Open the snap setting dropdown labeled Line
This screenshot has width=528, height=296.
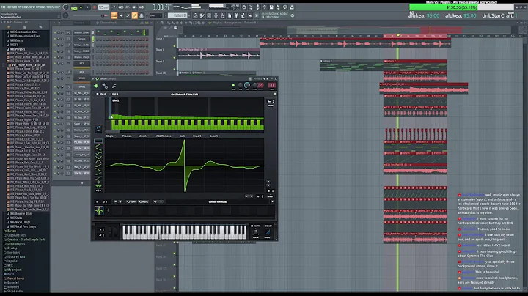(x=155, y=15)
